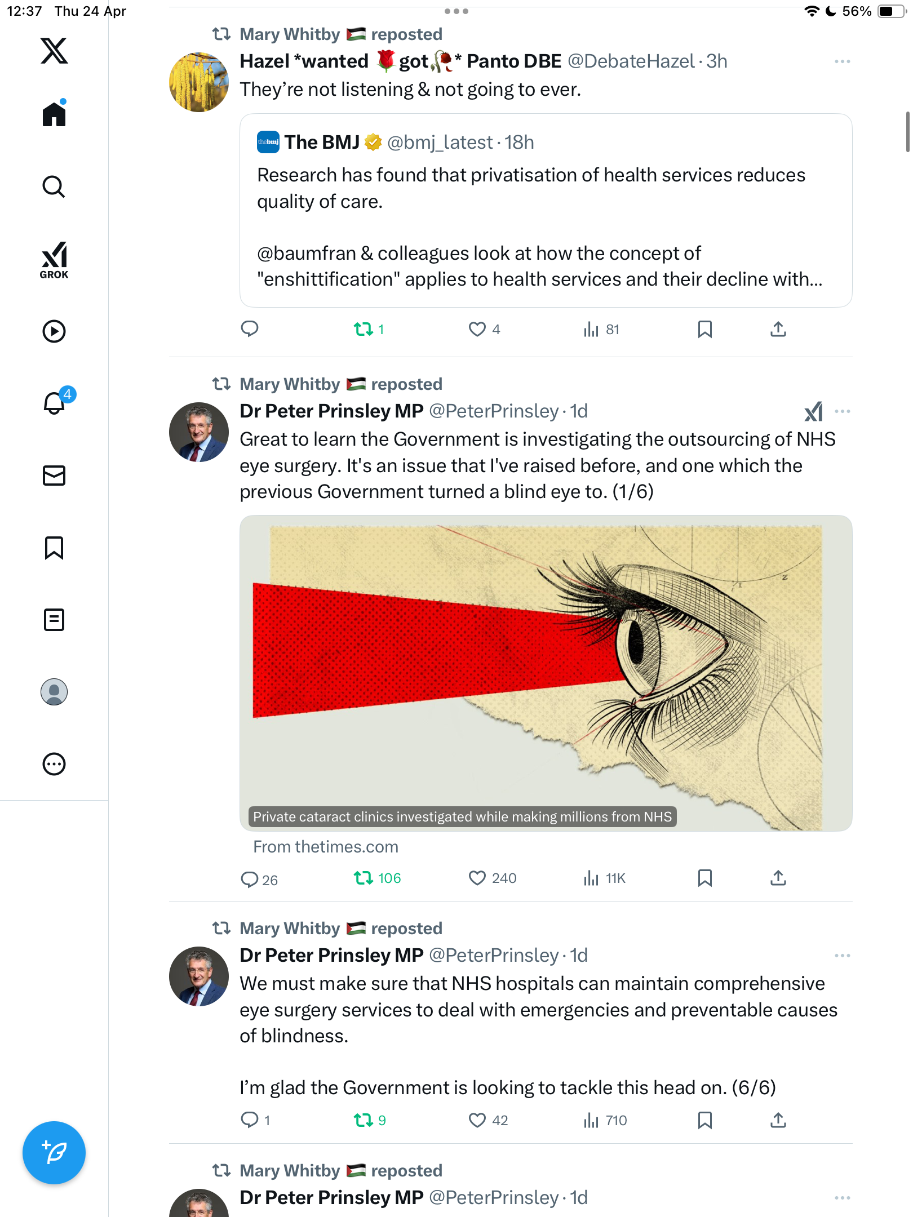Open more options on the 6/6 post
The width and height of the screenshot is (913, 1217).
pos(842,956)
